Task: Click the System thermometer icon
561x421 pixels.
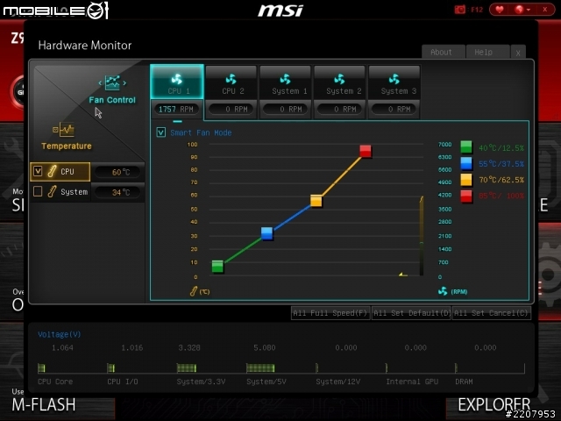Action: [53, 191]
